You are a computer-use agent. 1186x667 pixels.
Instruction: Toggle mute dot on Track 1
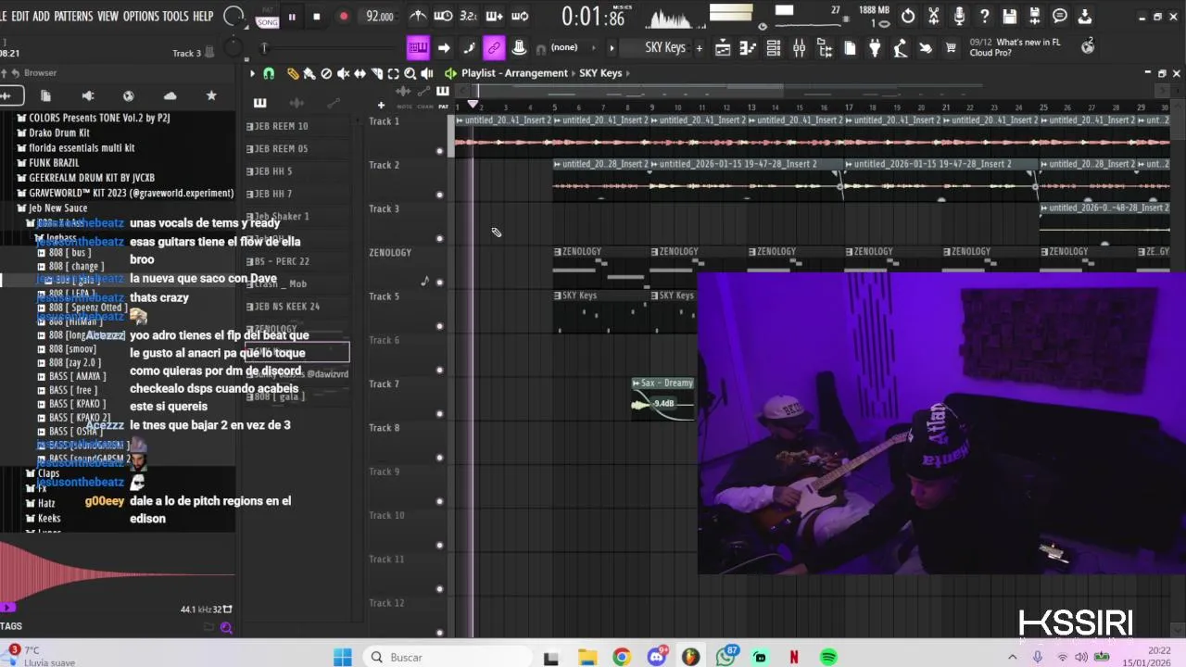point(439,151)
